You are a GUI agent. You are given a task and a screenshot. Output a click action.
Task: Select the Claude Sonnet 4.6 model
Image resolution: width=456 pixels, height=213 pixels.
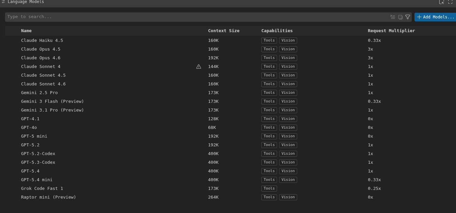coord(43,84)
